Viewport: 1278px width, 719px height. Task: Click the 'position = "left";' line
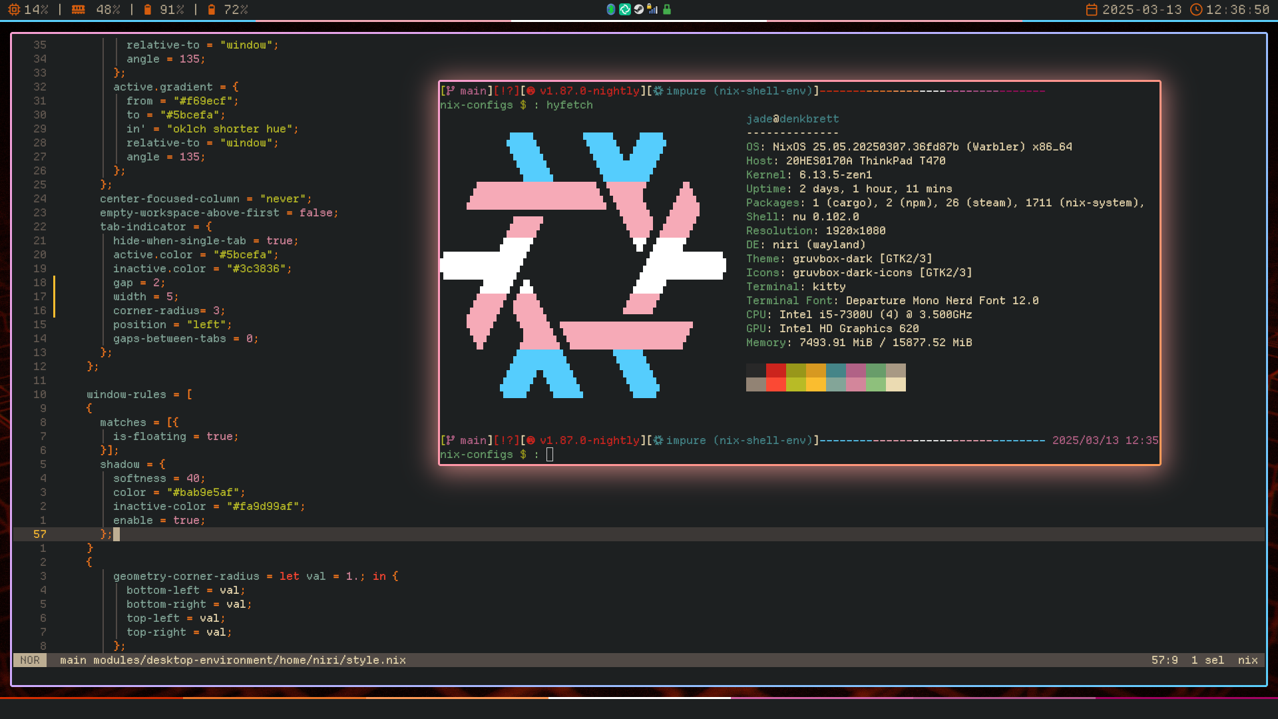(x=173, y=324)
